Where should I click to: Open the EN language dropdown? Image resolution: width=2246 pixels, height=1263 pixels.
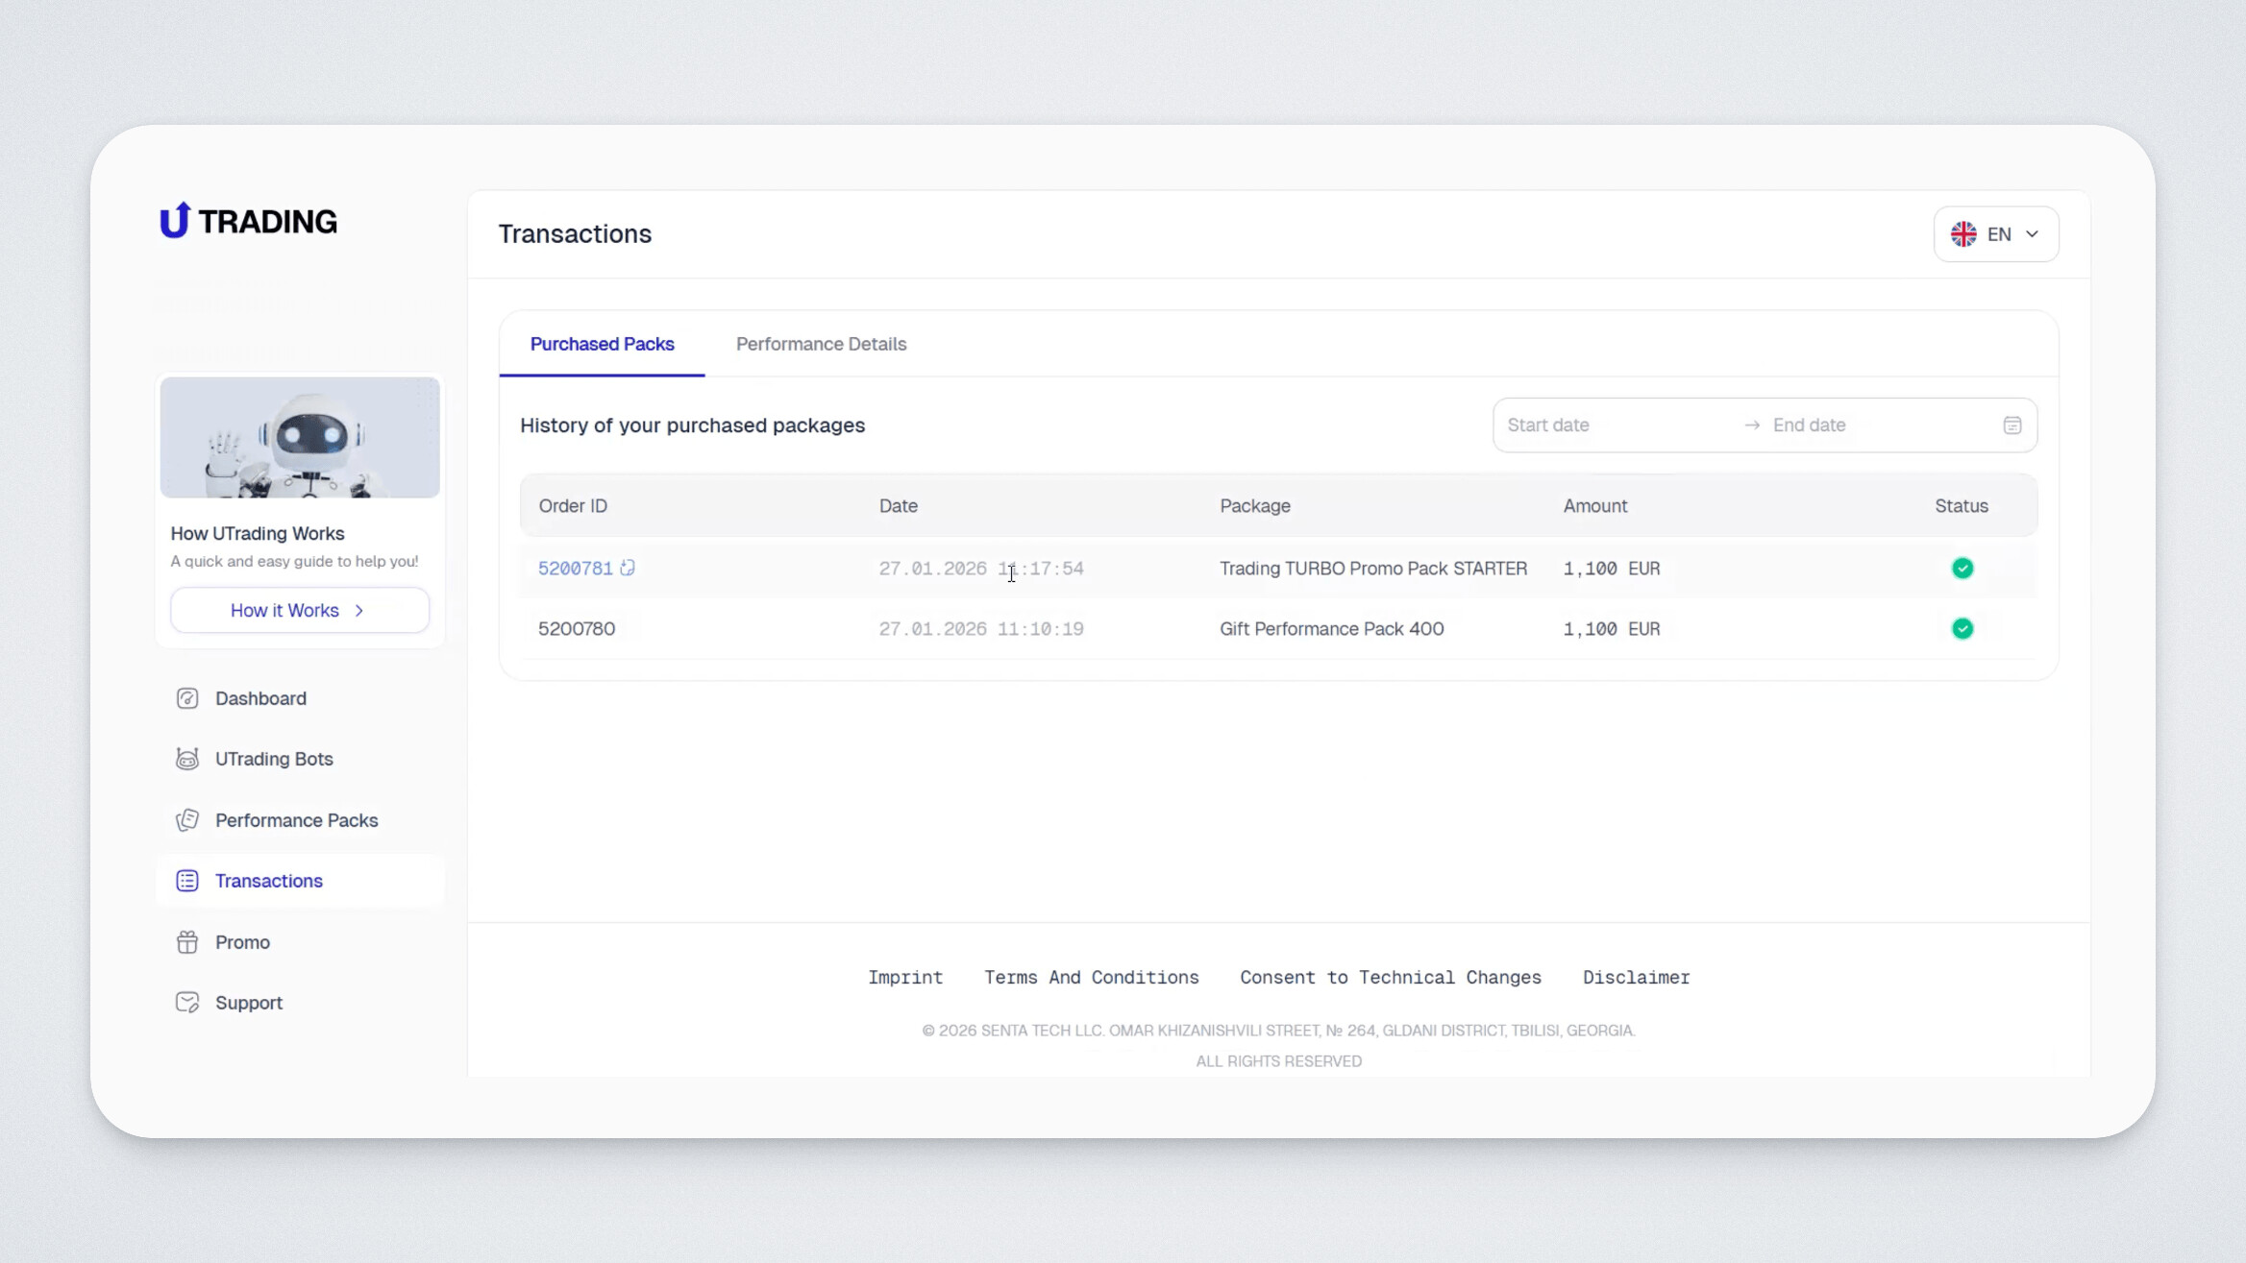click(x=1995, y=234)
